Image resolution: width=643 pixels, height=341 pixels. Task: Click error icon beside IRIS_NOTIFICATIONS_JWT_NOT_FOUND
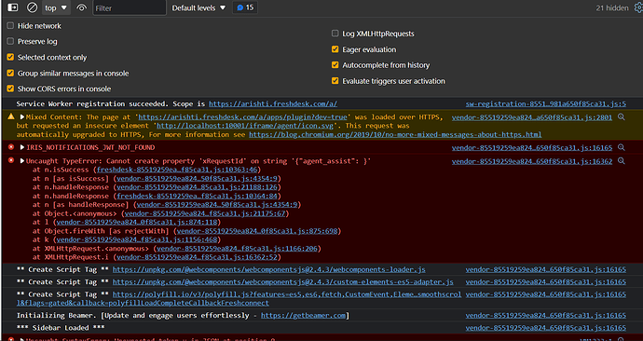[11, 146]
